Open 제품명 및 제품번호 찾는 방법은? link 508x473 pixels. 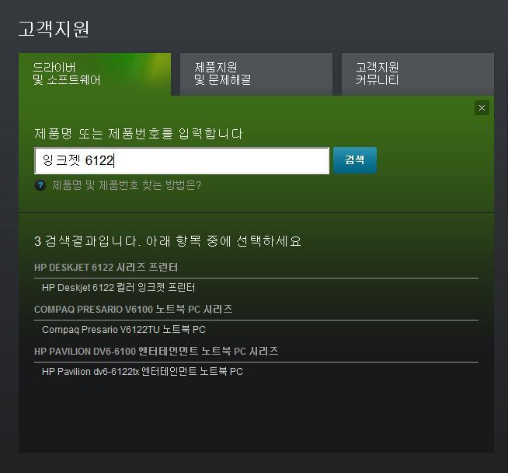pyautogui.click(x=127, y=185)
